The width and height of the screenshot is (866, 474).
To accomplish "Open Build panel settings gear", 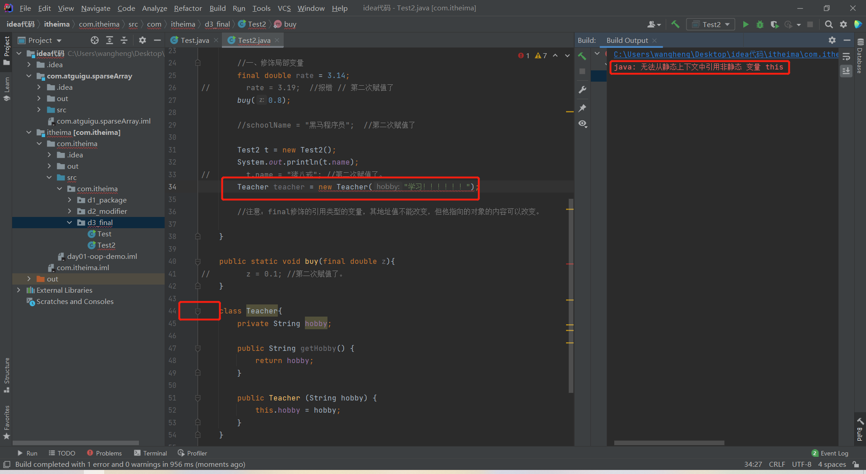I will (x=832, y=40).
